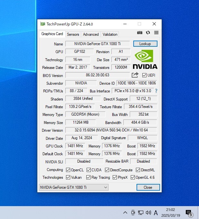This screenshot has height=219, width=199.
Task: Expand the GPU selection dropdown
Action: point(74,187)
